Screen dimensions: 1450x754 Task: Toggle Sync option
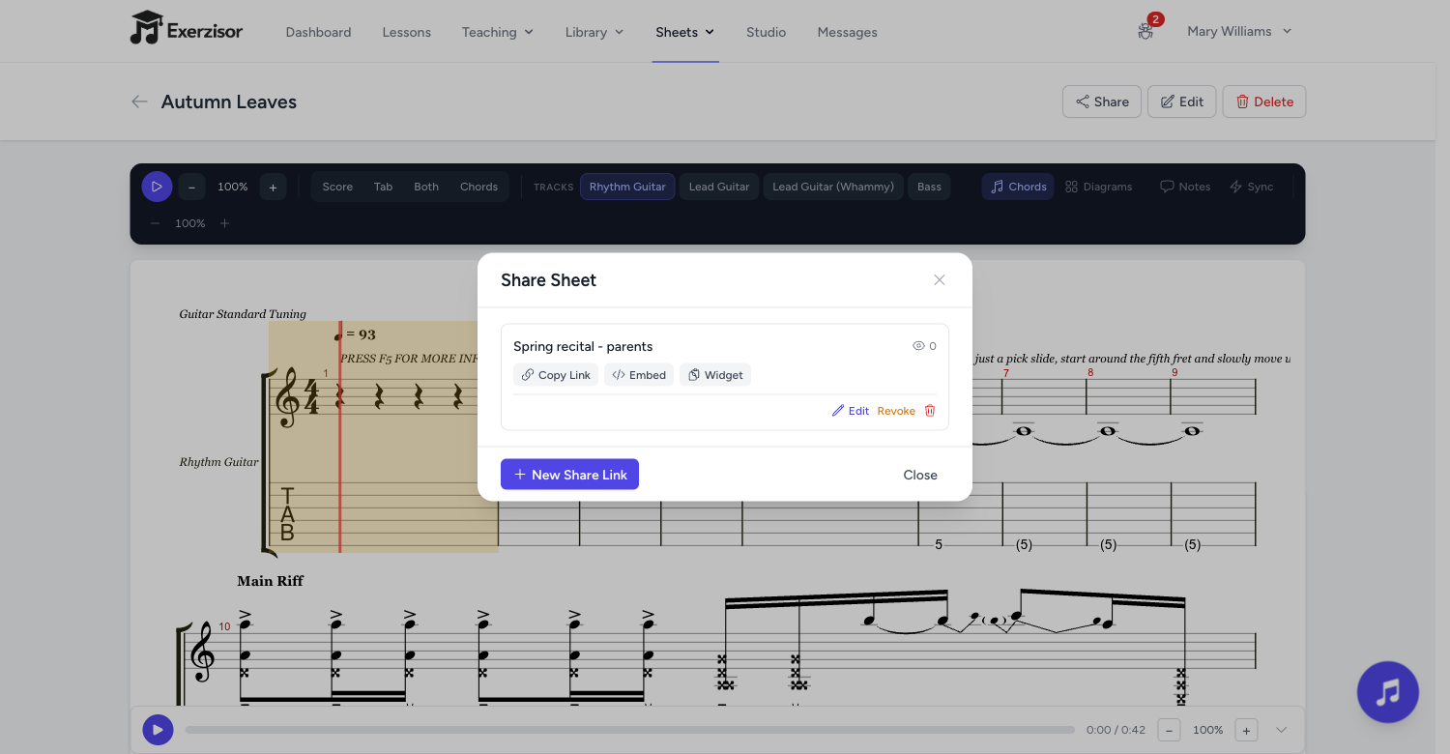(1252, 187)
